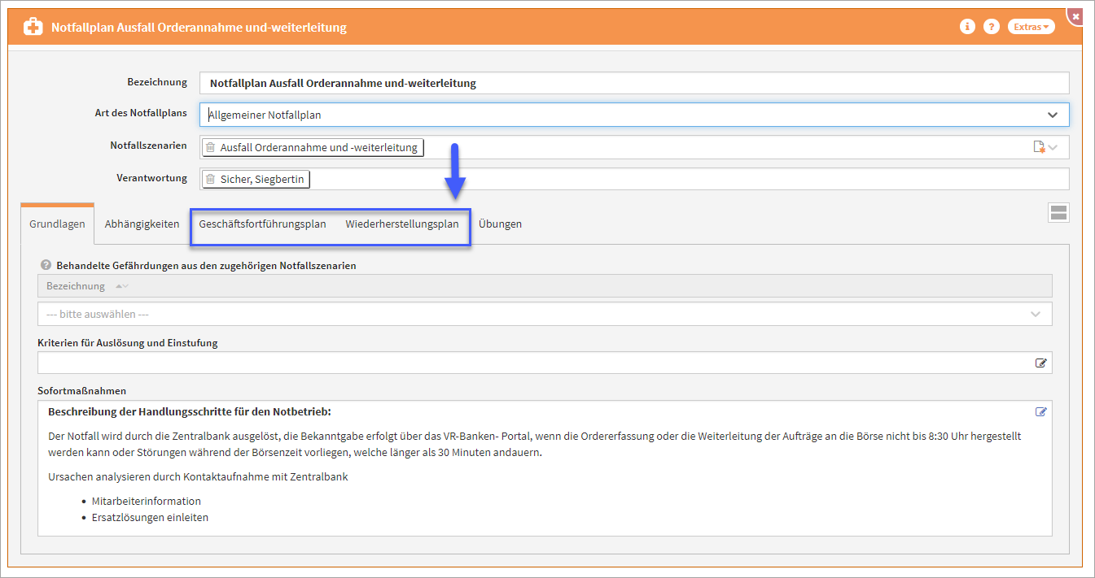Sort by Bezeichnung column header
The width and height of the screenshot is (1095, 578).
point(76,286)
